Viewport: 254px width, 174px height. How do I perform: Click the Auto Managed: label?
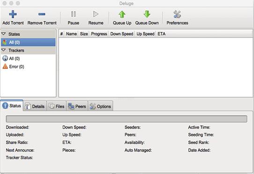(138, 150)
